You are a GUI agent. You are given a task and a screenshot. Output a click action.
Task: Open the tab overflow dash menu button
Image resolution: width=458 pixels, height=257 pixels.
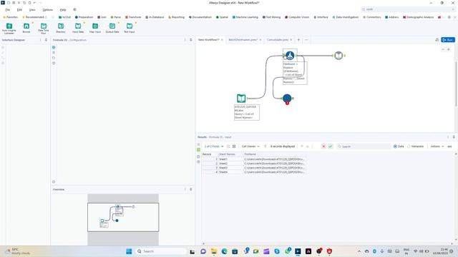(306, 40)
